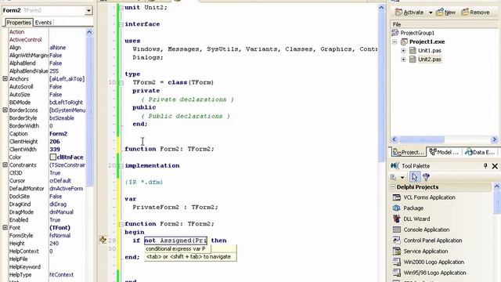
Task: Select the ClientHeight value 206
Action: [x=55, y=142]
